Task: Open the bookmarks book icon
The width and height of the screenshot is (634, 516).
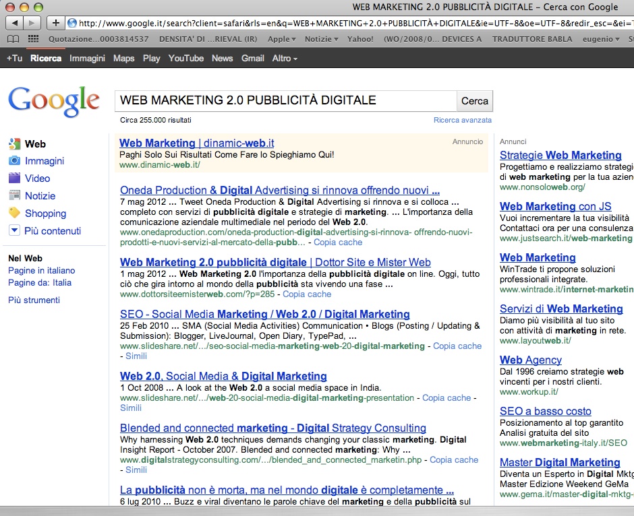Action: 13,39
